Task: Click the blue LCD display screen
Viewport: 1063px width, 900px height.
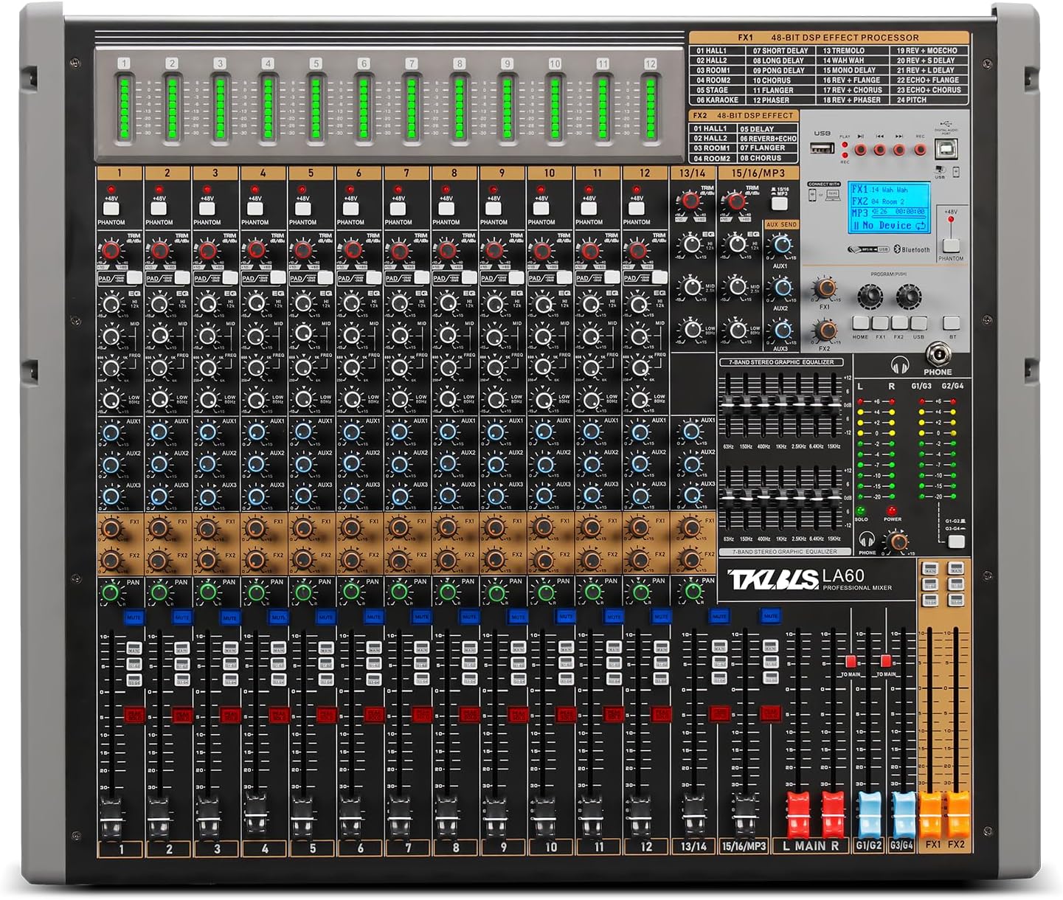Action: [x=889, y=207]
